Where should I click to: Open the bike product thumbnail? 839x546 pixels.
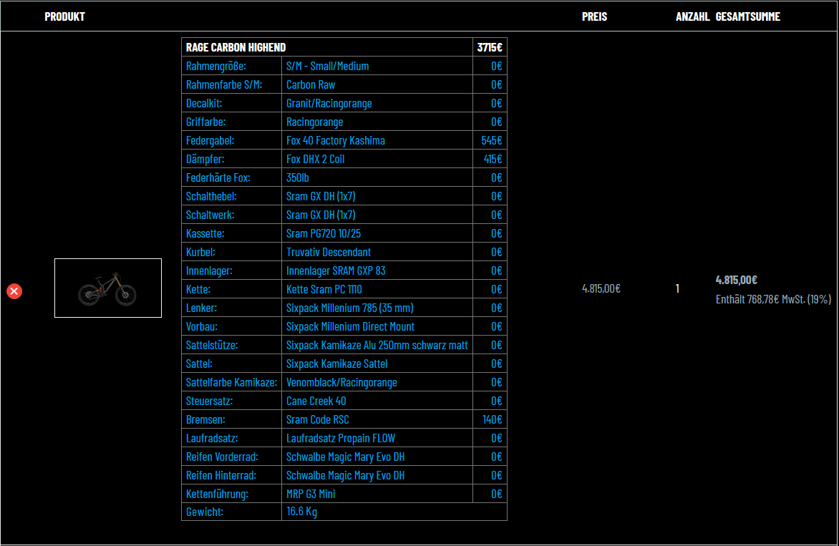107,288
